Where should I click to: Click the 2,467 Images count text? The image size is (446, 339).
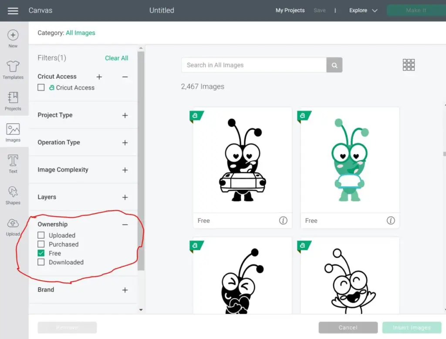pyautogui.click(x=203, y=87)
